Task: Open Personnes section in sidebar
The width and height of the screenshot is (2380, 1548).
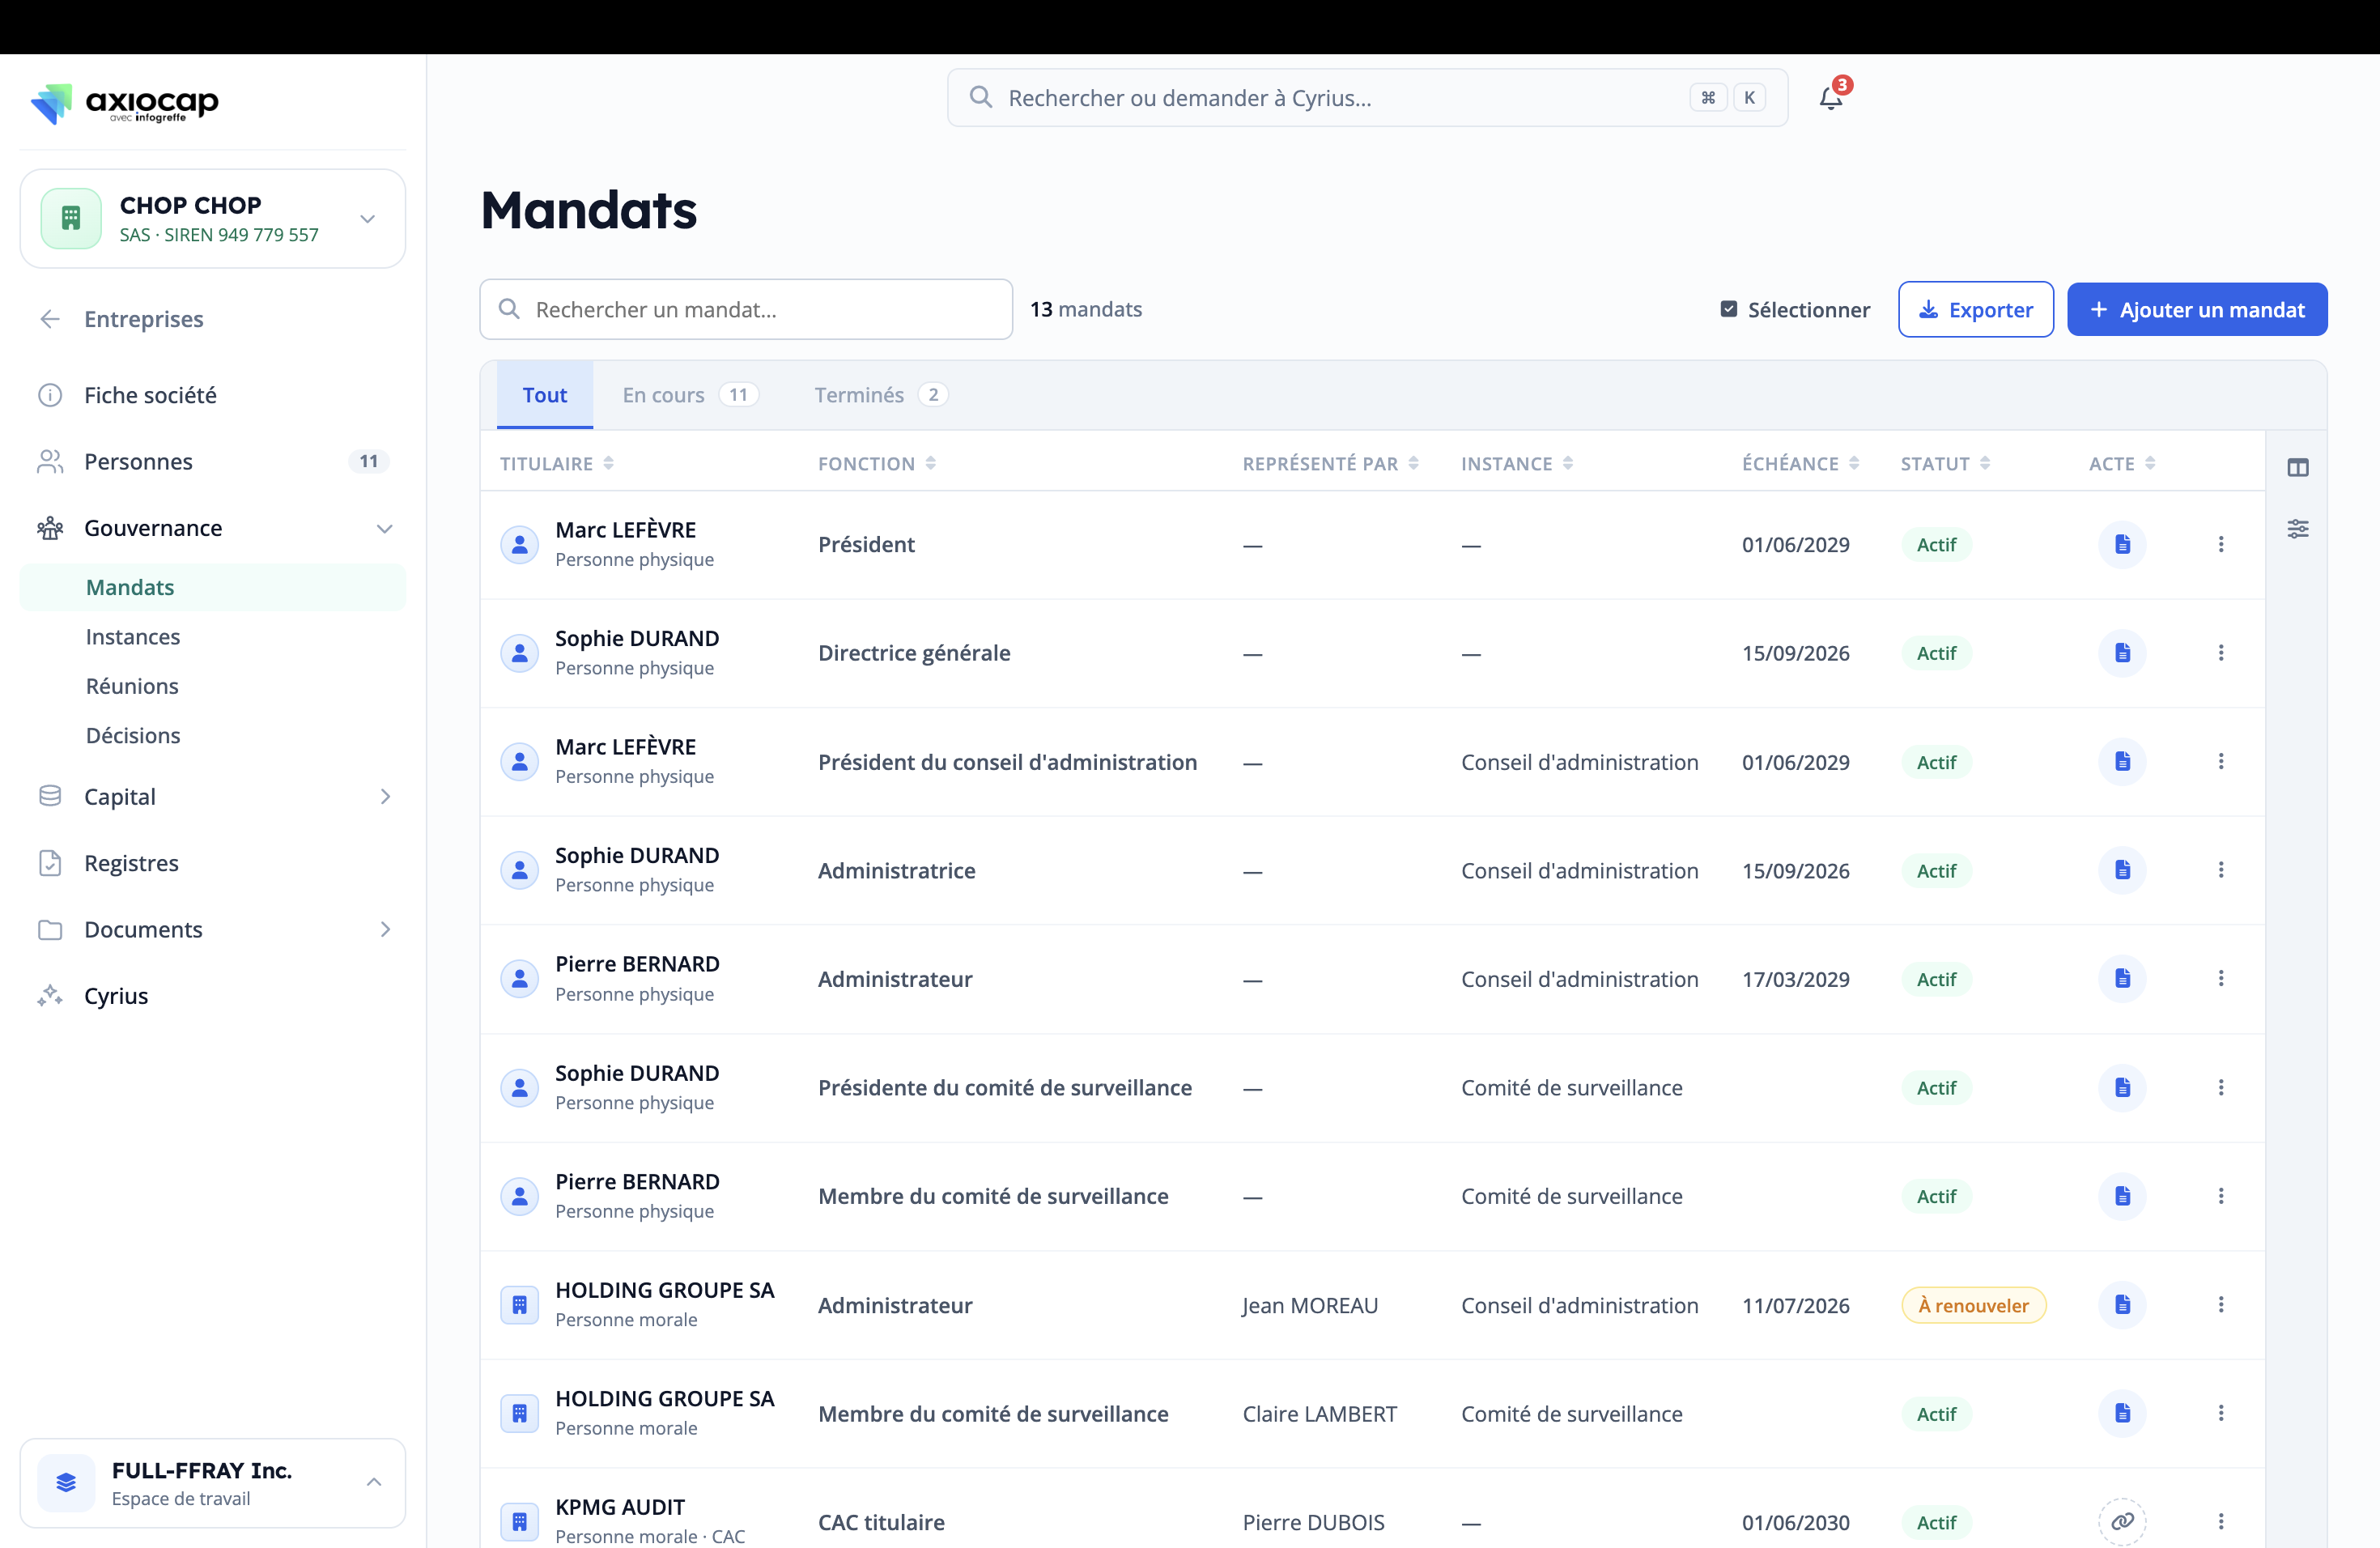Action: pos(213,461)
